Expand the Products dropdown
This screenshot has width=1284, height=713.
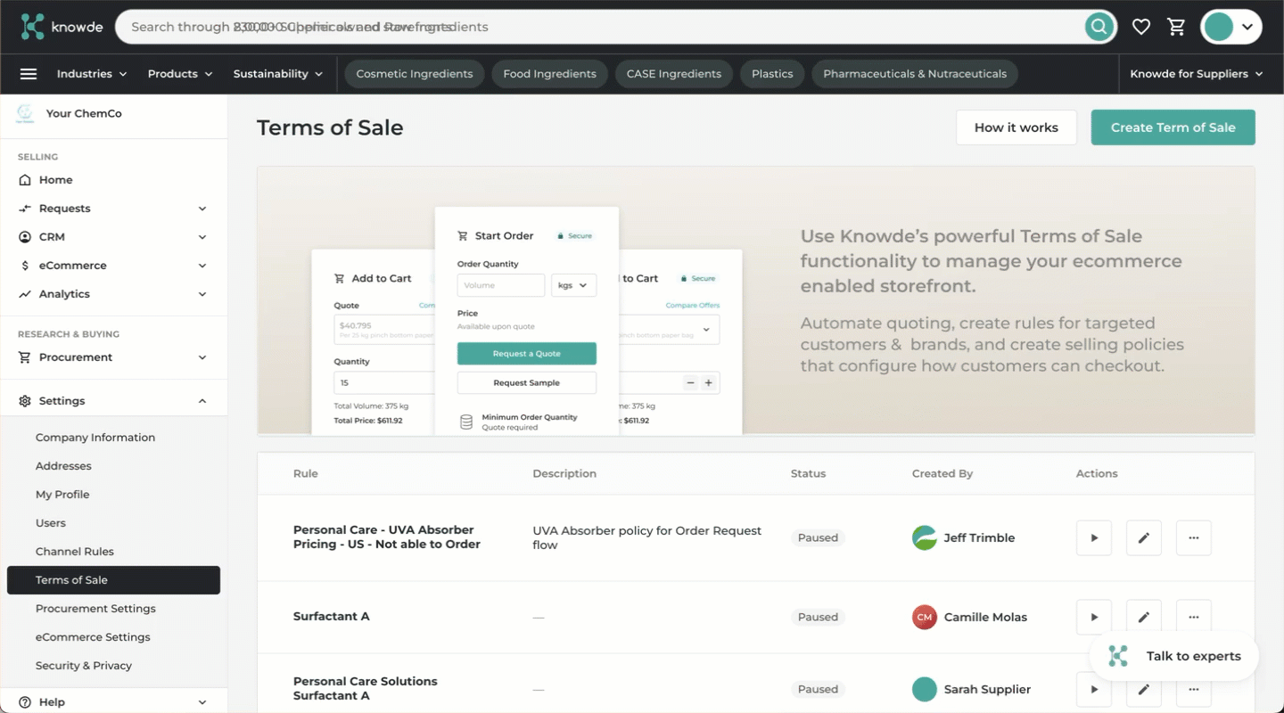tap(180, 74)
